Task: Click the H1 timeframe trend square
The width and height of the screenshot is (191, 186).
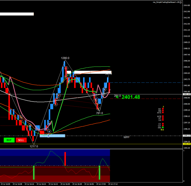Action: click(163, 118)
